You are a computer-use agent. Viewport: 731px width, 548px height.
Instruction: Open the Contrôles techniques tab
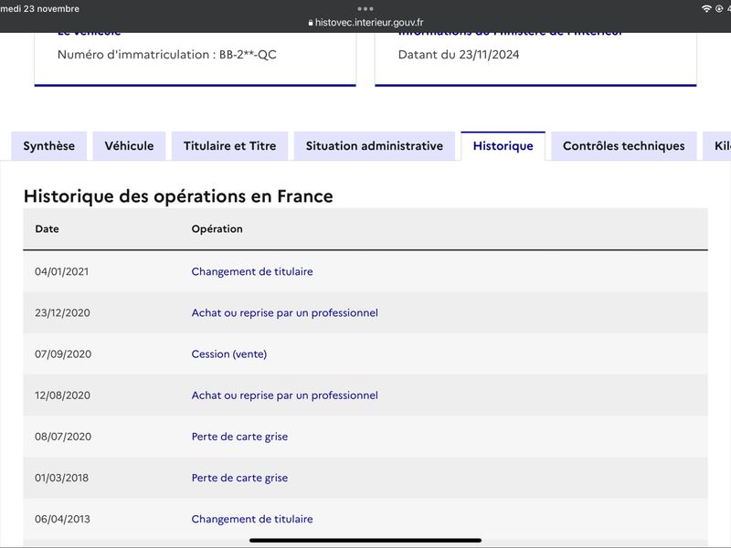pos(624,146)
